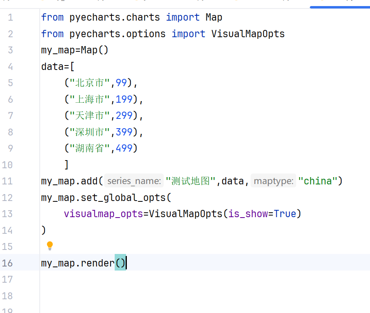Click pyecharts.options module name
The height and width of the screenshot is (313, 370).
coord(118,34)
